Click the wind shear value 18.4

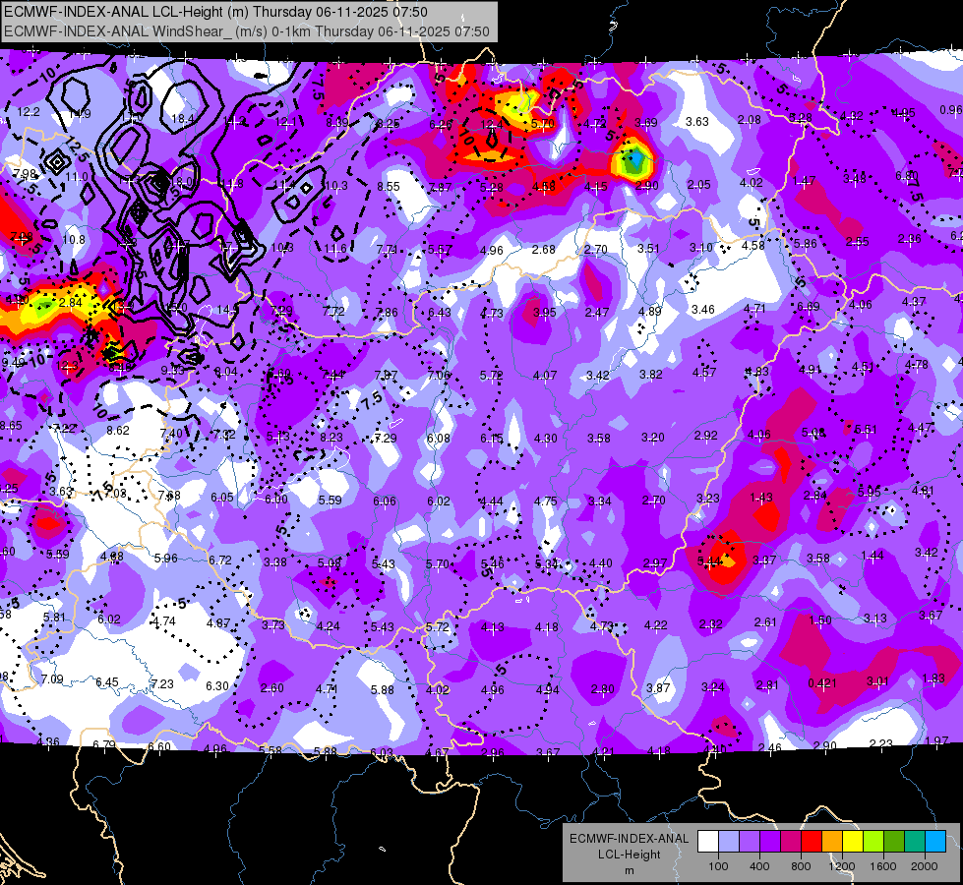(x=182, y=119)
